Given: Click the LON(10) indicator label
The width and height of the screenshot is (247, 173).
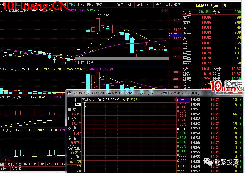Looking at the screenshot, I should tap(6, 130).
